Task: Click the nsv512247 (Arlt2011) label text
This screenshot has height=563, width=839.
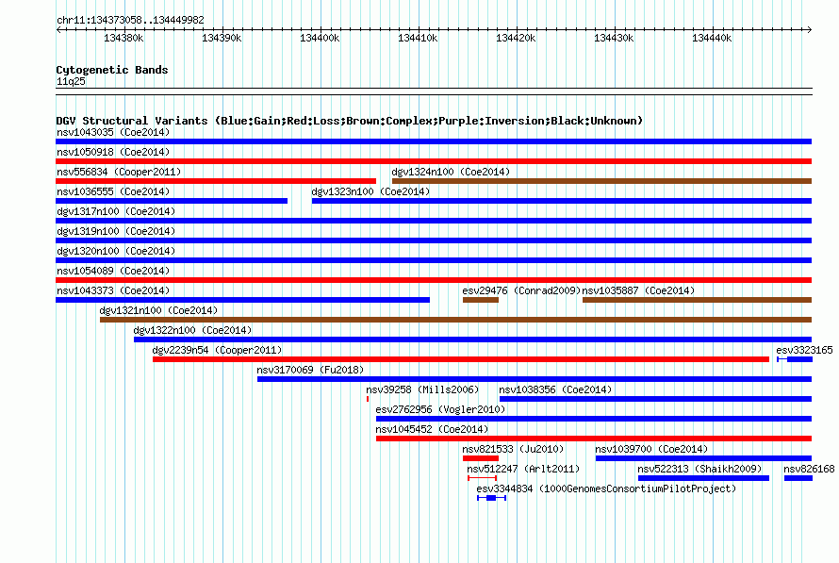Action: click(x=523, y=469)
